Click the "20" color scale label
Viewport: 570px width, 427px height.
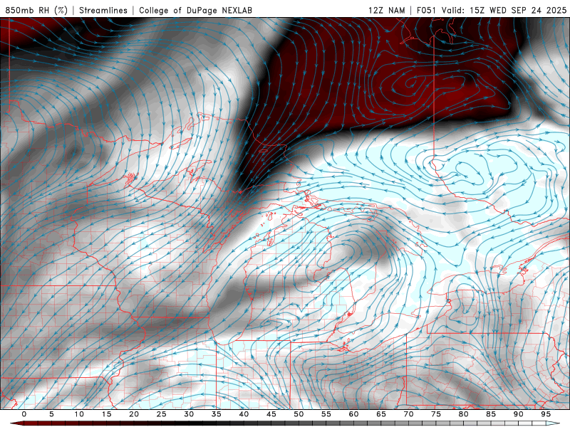(134, 414)
